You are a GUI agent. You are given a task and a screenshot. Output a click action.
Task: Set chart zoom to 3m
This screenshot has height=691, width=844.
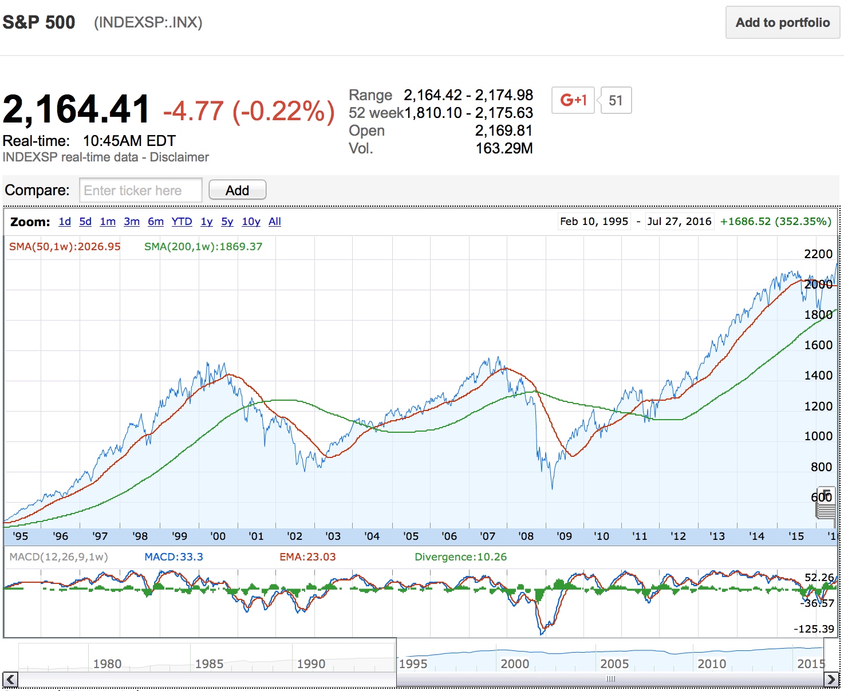[x=132, y=222]
